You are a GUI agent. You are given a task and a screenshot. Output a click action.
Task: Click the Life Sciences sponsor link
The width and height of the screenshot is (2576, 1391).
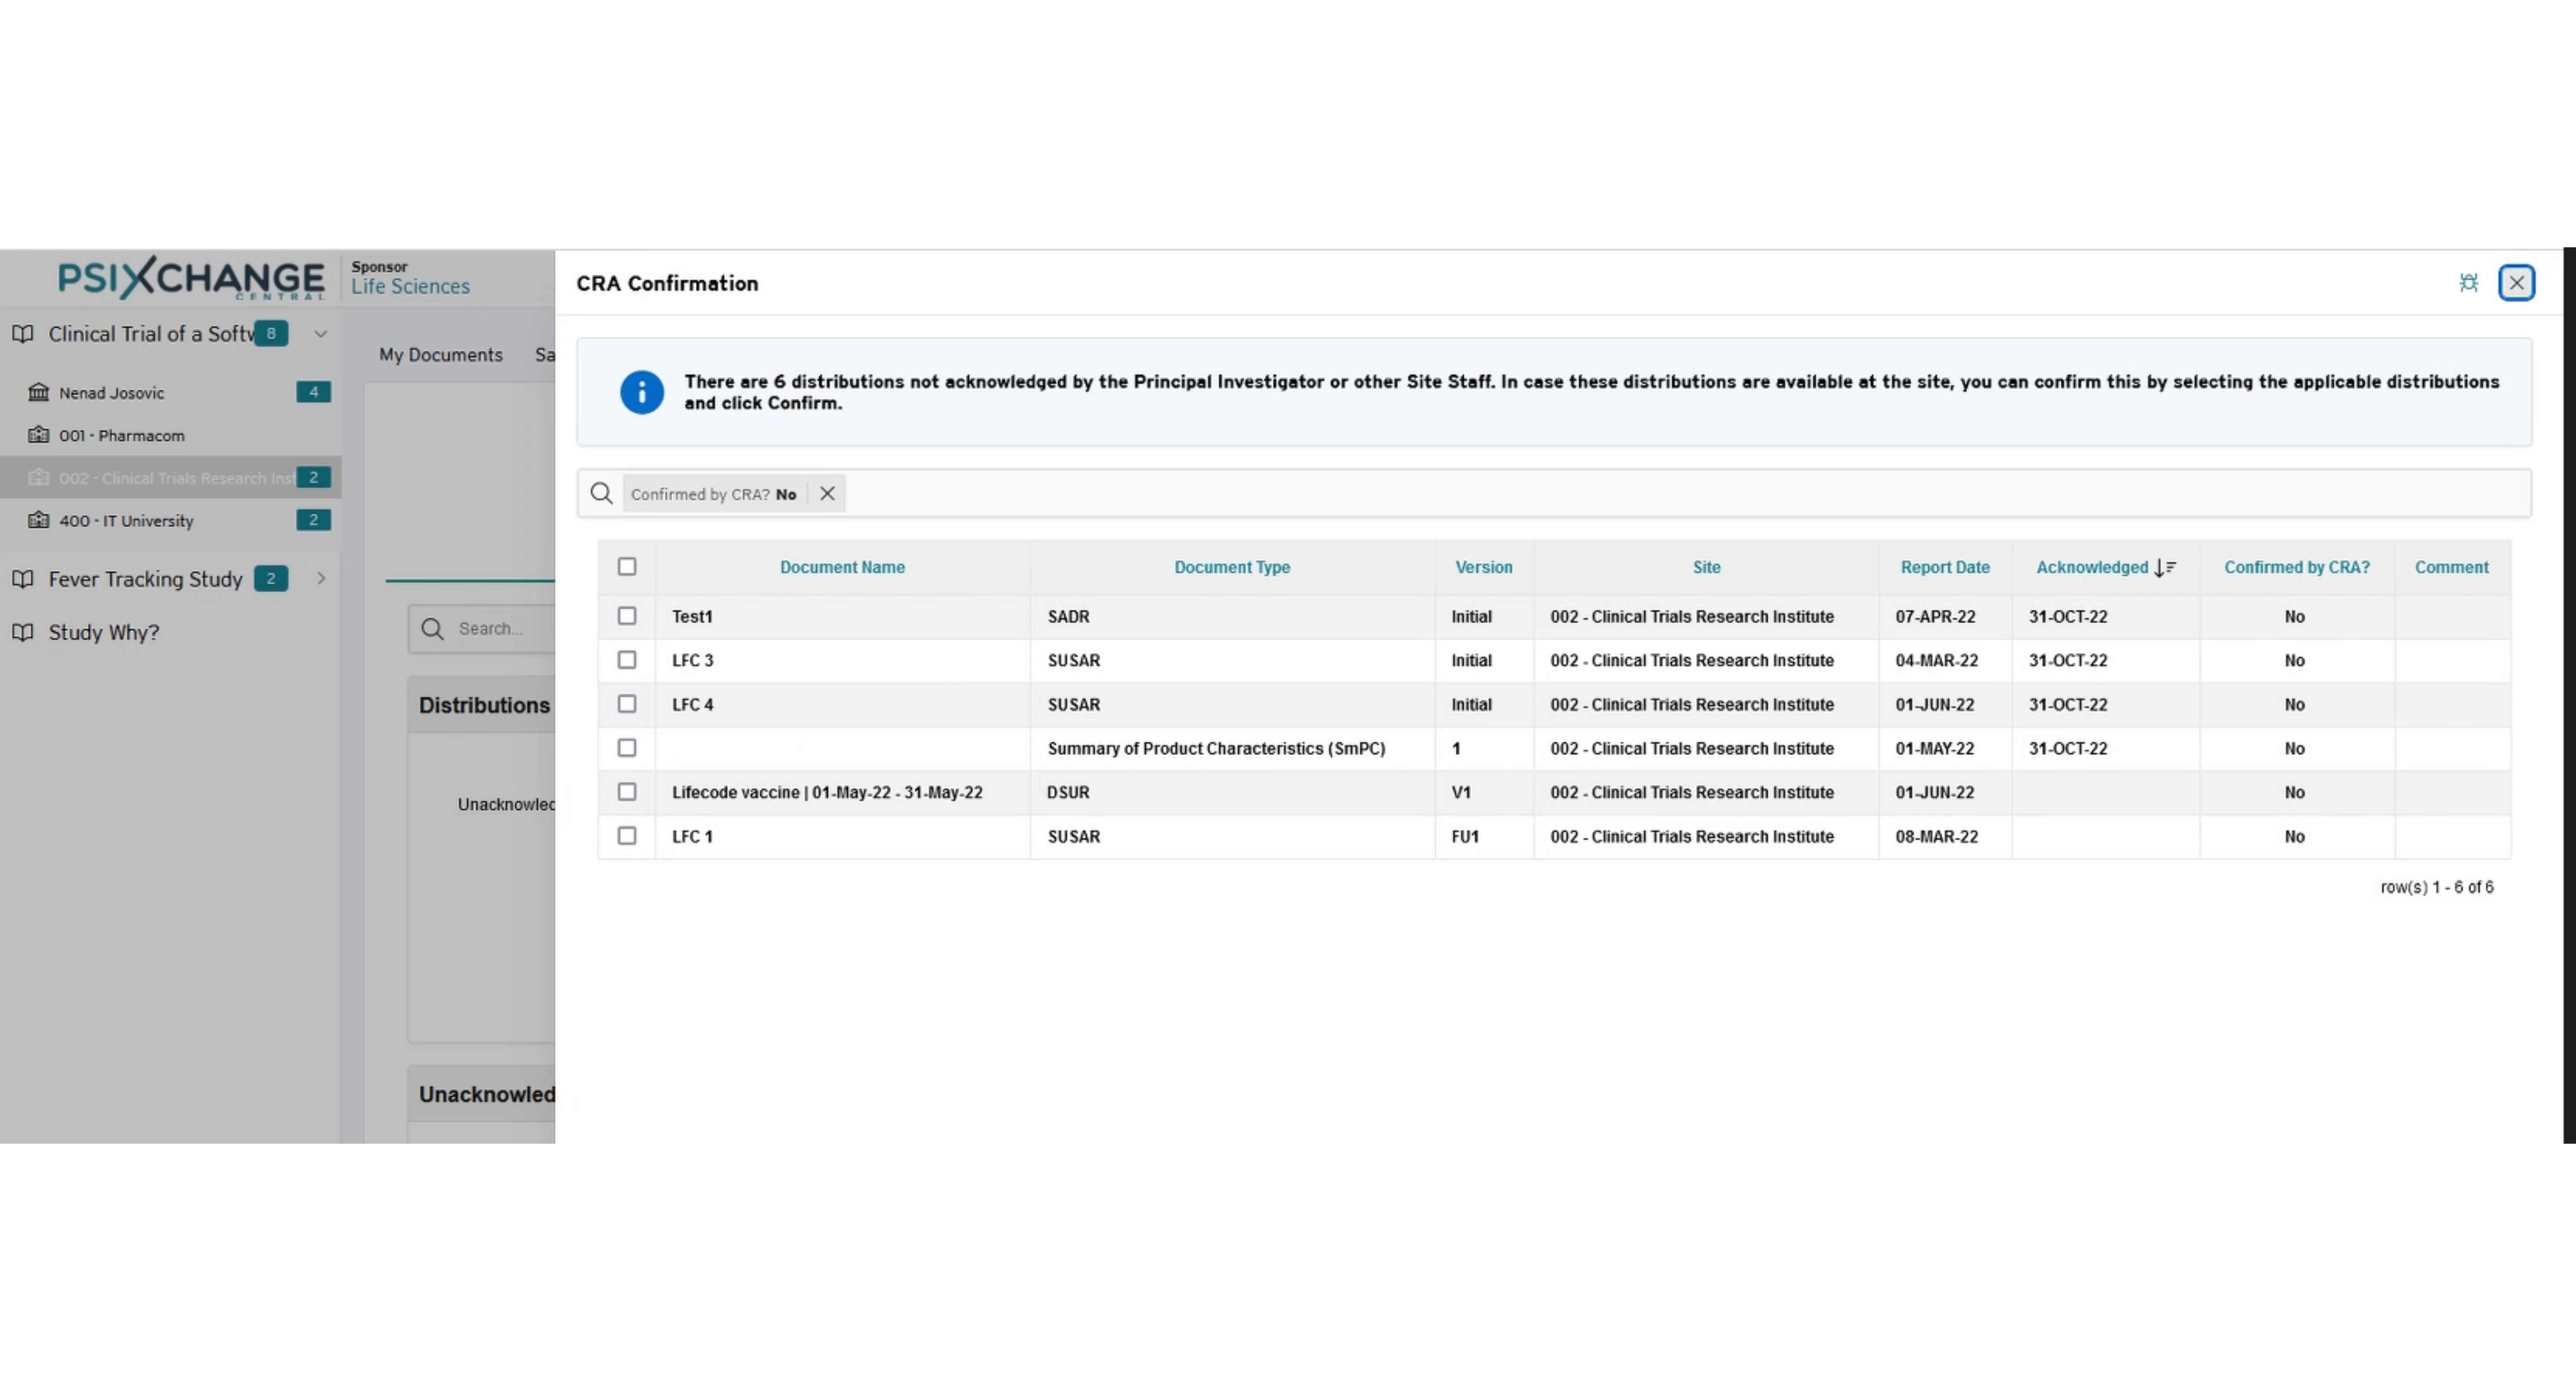[410, 286]
